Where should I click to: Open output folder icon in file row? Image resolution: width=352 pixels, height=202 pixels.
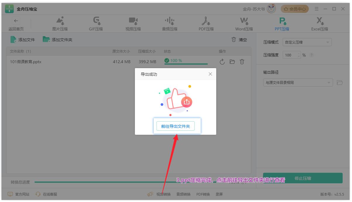[x=232, y=62]
